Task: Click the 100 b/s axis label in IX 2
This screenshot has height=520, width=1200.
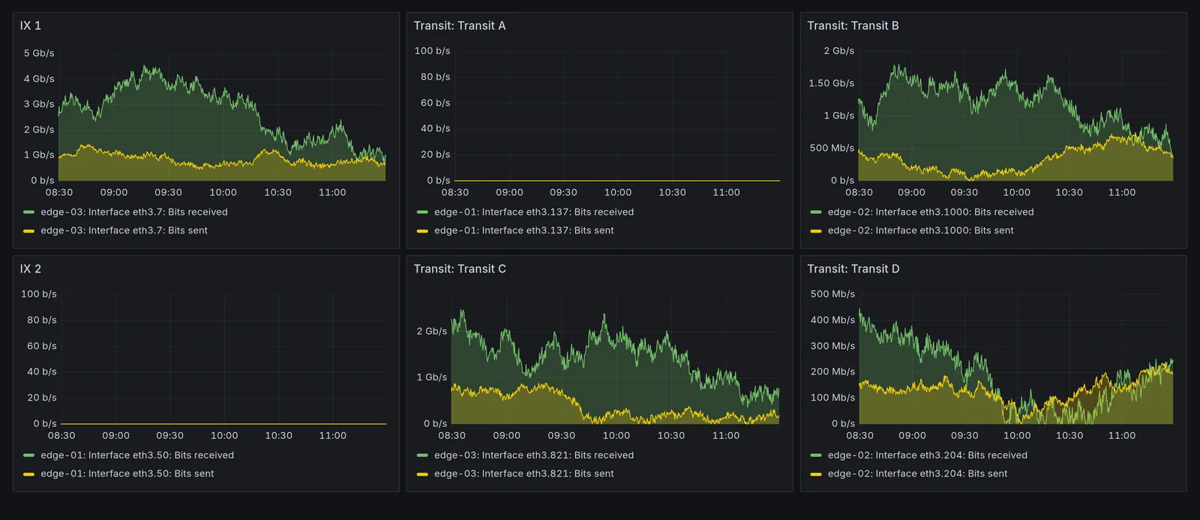Action: tap(39, 294)
